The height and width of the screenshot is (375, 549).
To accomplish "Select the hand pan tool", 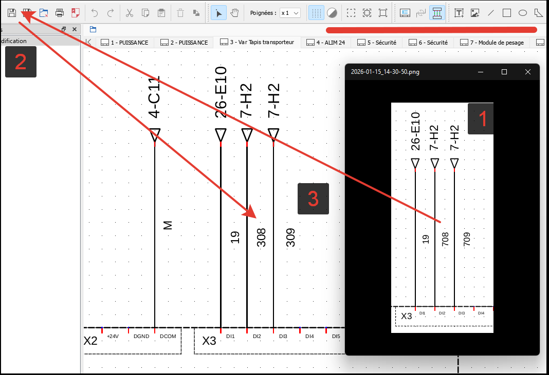I will 234,13.
